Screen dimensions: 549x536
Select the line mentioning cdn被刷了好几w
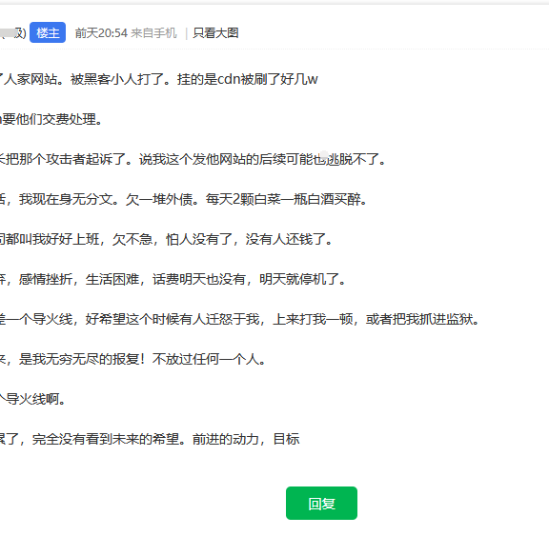(x=159, y=79)
